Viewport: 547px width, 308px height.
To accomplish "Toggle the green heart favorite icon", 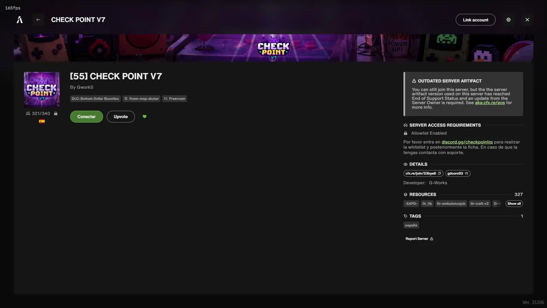I will 144,116.
